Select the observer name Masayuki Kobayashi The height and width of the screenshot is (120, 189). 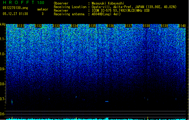[x=108, y=3]
